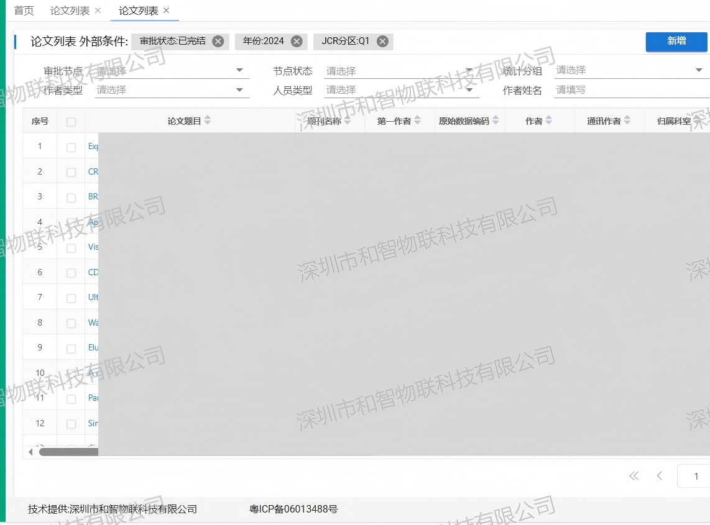Sort table by 通讯作者 column
The height and width of the screenshot is (525, 710).
click(627, 121)
